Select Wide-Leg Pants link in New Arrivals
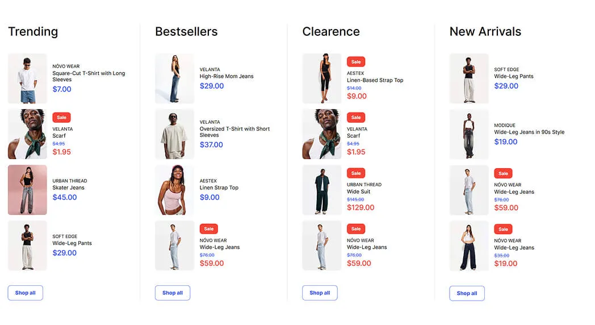 [x=513, y=76]
